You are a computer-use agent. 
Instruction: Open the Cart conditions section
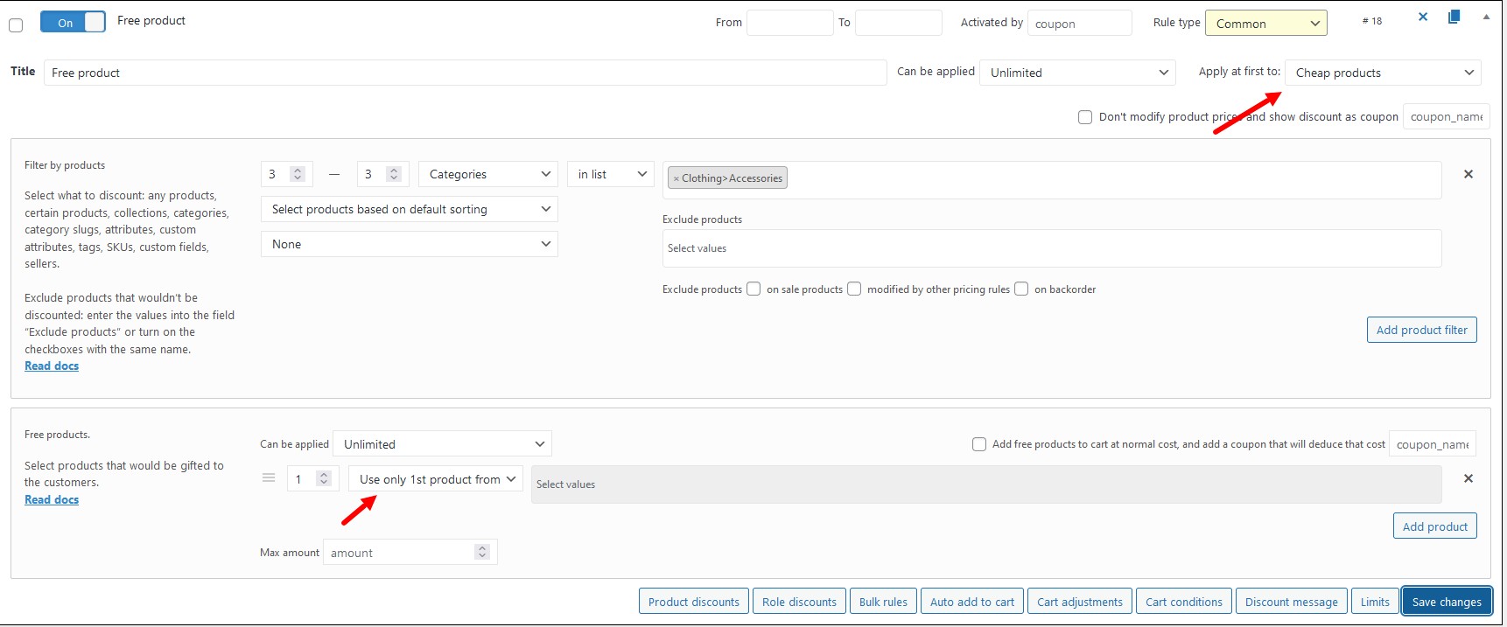(x=1184, y=602)
